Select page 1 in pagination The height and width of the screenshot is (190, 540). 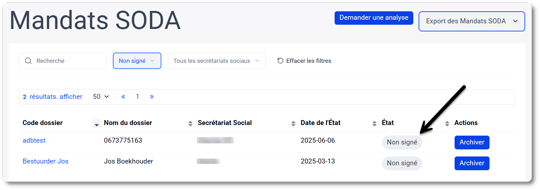(x=138, y=97)
